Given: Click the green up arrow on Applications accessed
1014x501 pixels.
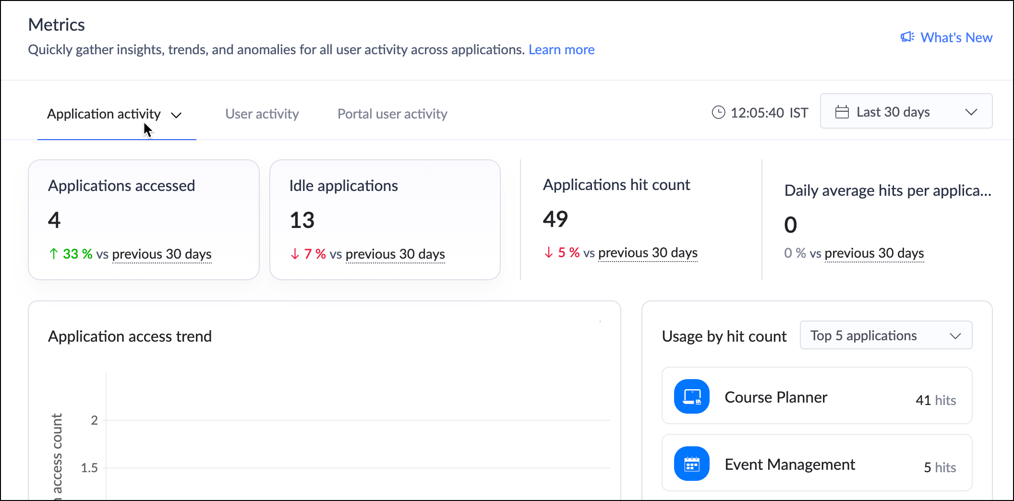Looking at the screenshot, I should tap(54, 254).
